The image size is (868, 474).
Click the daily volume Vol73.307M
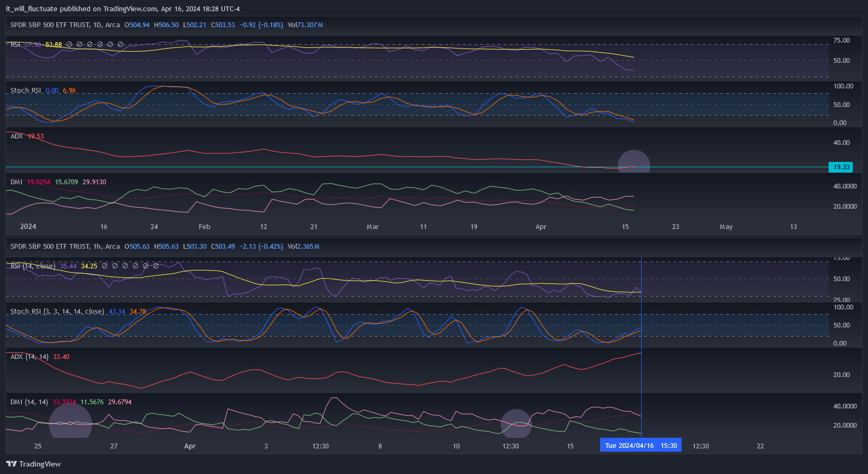[305, 25]
